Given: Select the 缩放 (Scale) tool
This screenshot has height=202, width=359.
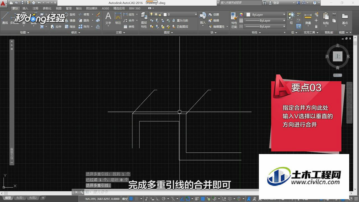Looking at the screenshot, I should tap(70, 27).
